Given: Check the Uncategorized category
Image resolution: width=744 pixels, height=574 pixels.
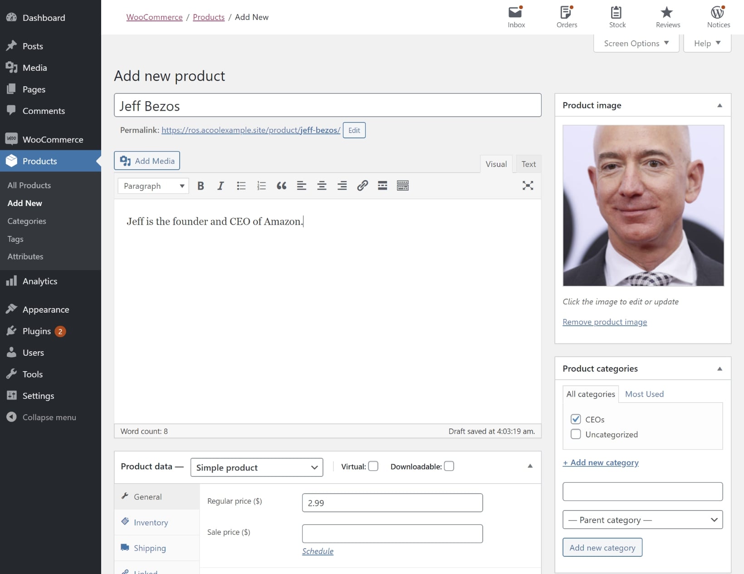Looking at the screenshot, I should (576, 434).
